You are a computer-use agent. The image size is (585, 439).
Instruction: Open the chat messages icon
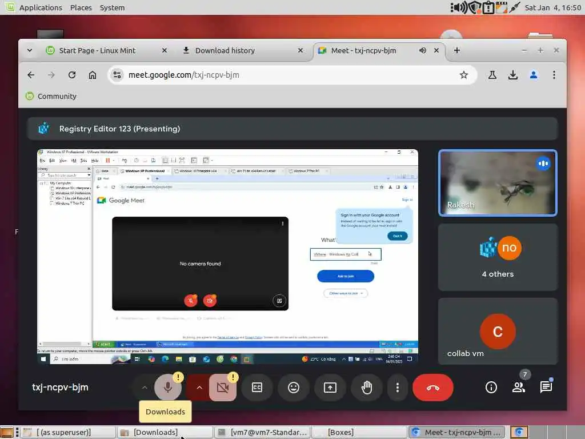(546, 388)
